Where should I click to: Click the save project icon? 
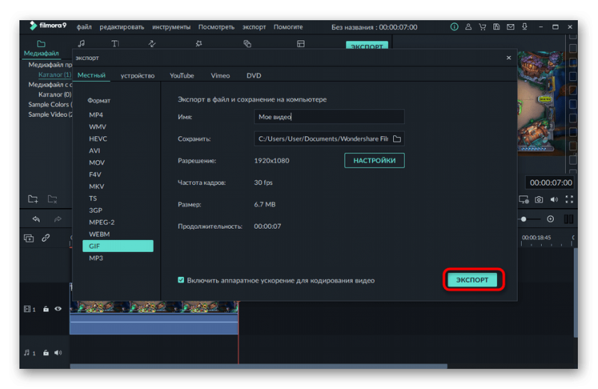[x=496, y=27]
